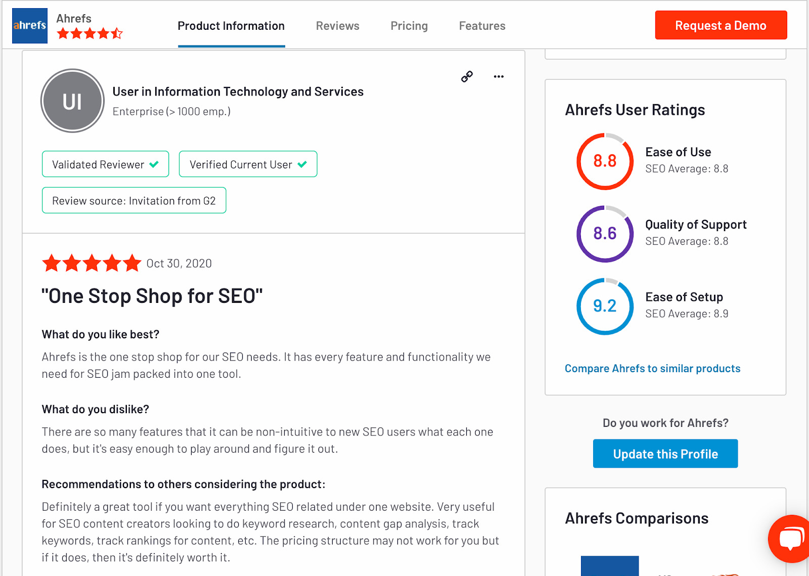Select the Product Information tab
Viewport: 809px width, 576px height.
(x=231, y=26)
